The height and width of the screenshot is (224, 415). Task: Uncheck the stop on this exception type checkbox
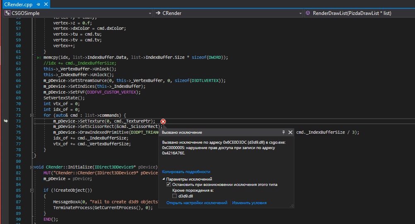(169, 184)
